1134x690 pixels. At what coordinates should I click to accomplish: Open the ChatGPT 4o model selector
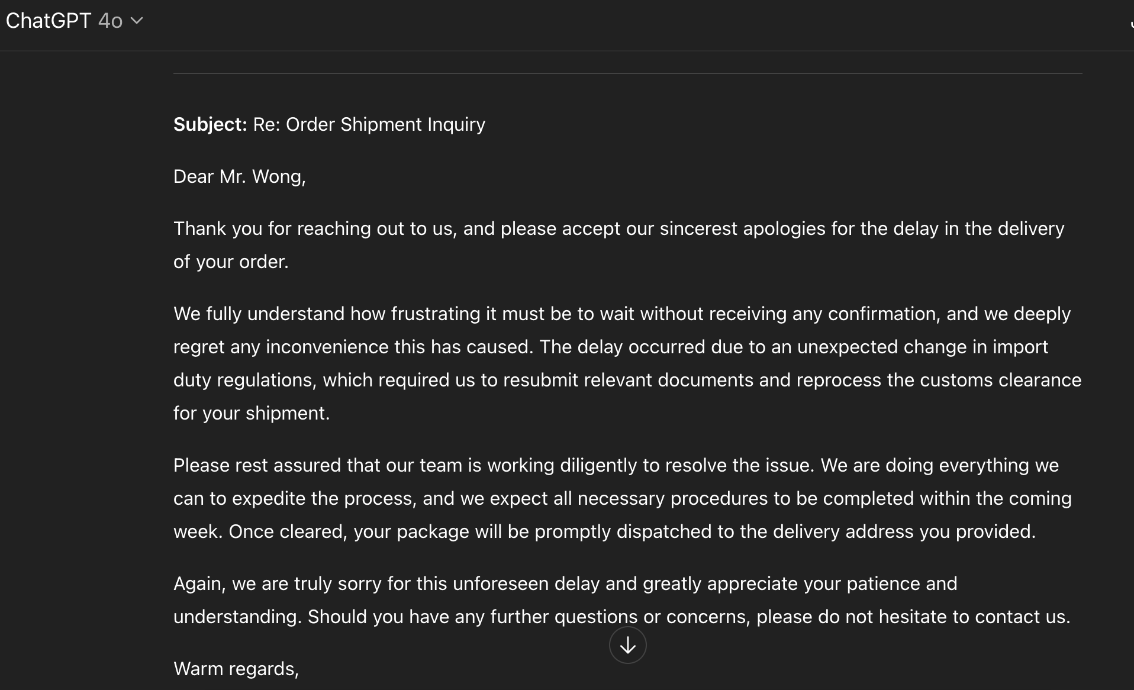point(74,21)
